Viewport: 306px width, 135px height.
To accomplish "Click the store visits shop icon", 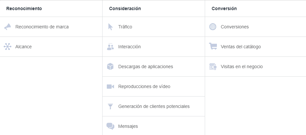I will click(x=213, y=67).
